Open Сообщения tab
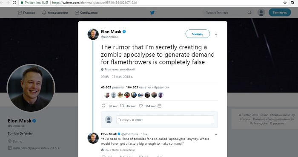 (86, 12)
